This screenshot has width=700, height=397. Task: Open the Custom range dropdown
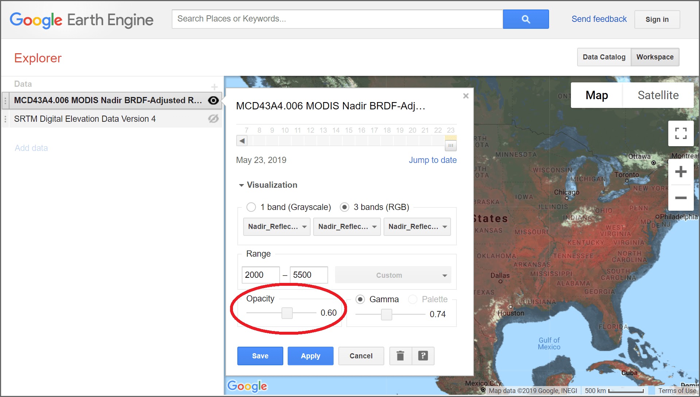tap(393, 275)
